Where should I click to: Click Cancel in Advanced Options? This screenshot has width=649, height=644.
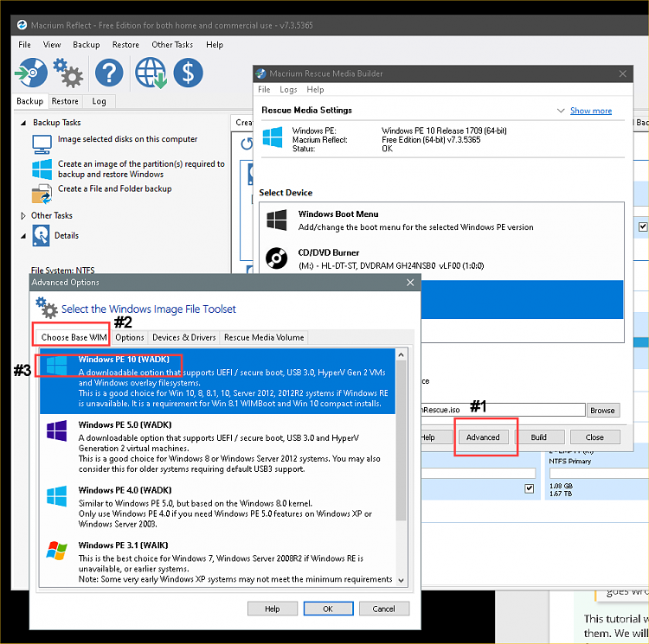[x=383, y=609]
